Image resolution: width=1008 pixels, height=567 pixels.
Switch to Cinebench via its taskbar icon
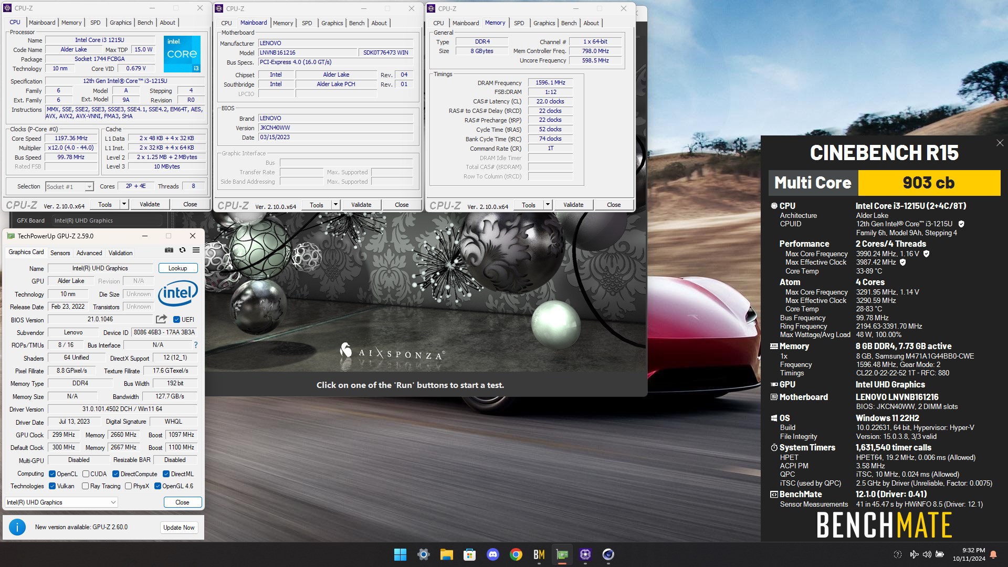coord(608,554)
